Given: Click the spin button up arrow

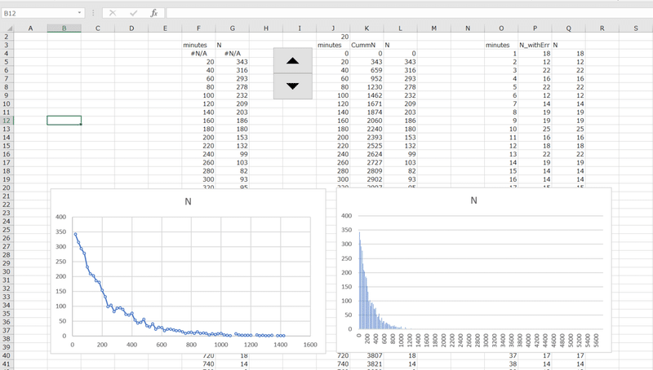Looking at the screenshot, I should click(x=293, y=60).
